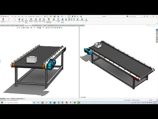Viewport: 158px width, 119px height.
Task: Click Edit Appearance in the ribbon
Action: [3, 20]
